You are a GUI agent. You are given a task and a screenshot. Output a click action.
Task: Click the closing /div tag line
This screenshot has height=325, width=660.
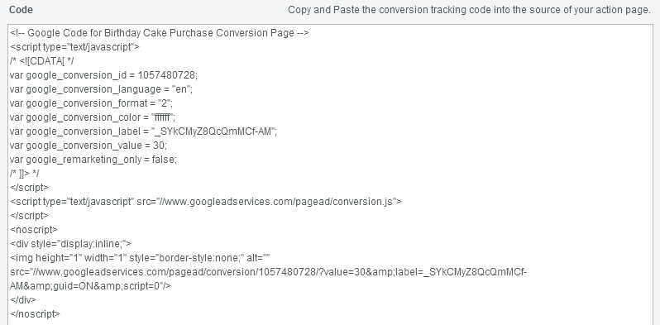(23, 299)
